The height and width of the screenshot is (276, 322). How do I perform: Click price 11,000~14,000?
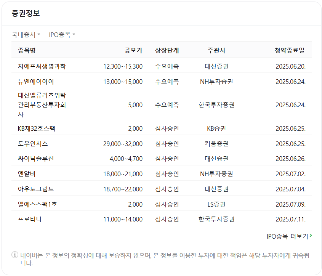(123, 219)
